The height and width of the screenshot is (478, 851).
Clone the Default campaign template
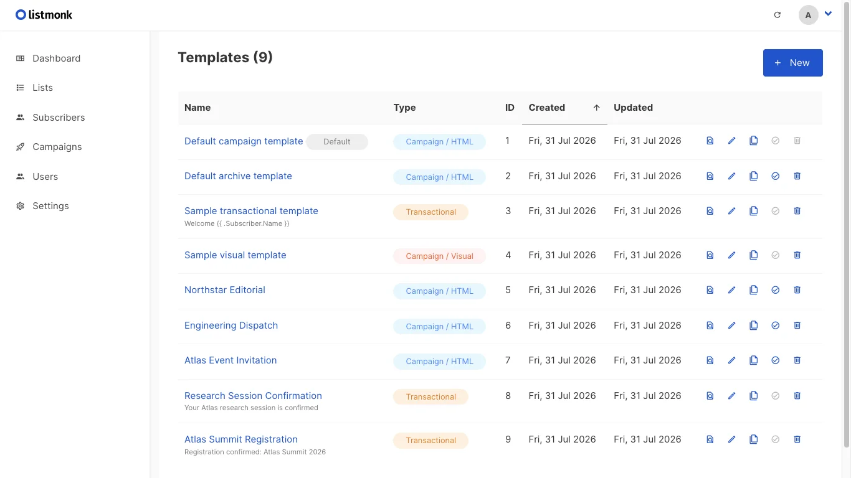(x=754, y=141)
